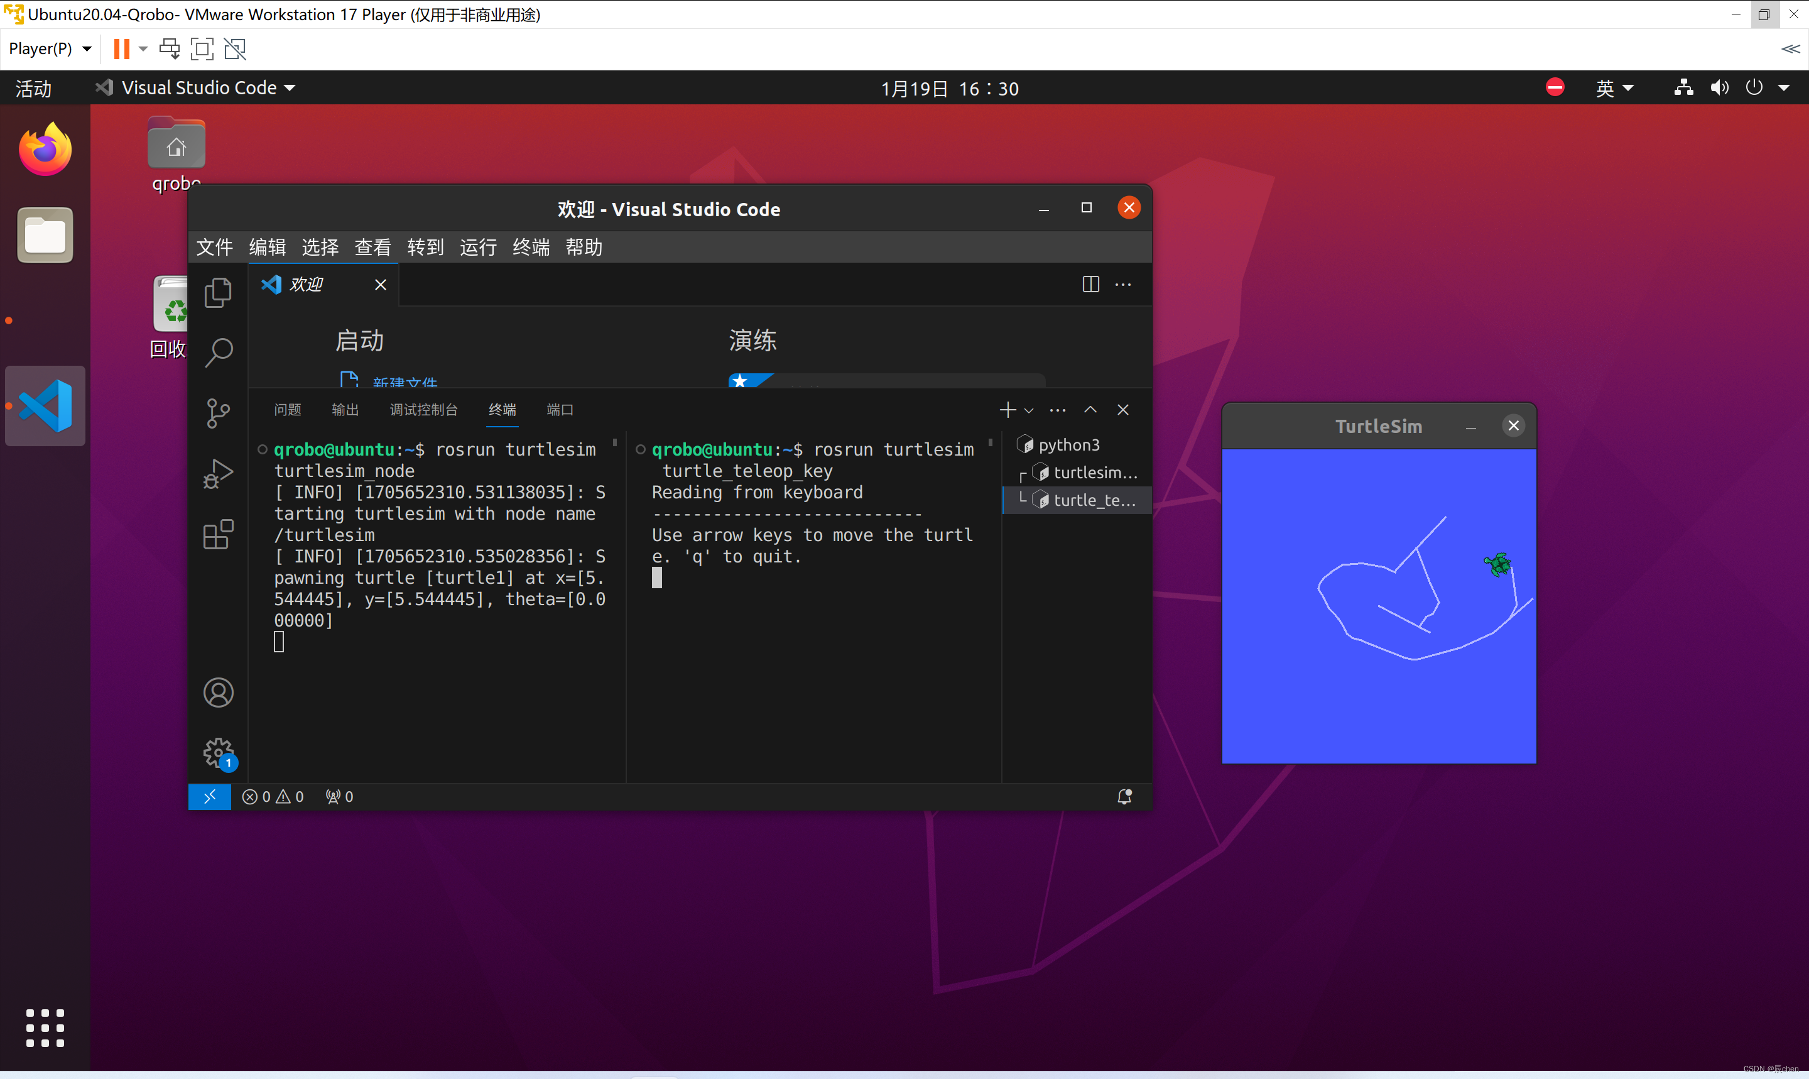Minimize the TurtleSim window
Screen dimensions: 1809x1079
(1471, 427)
